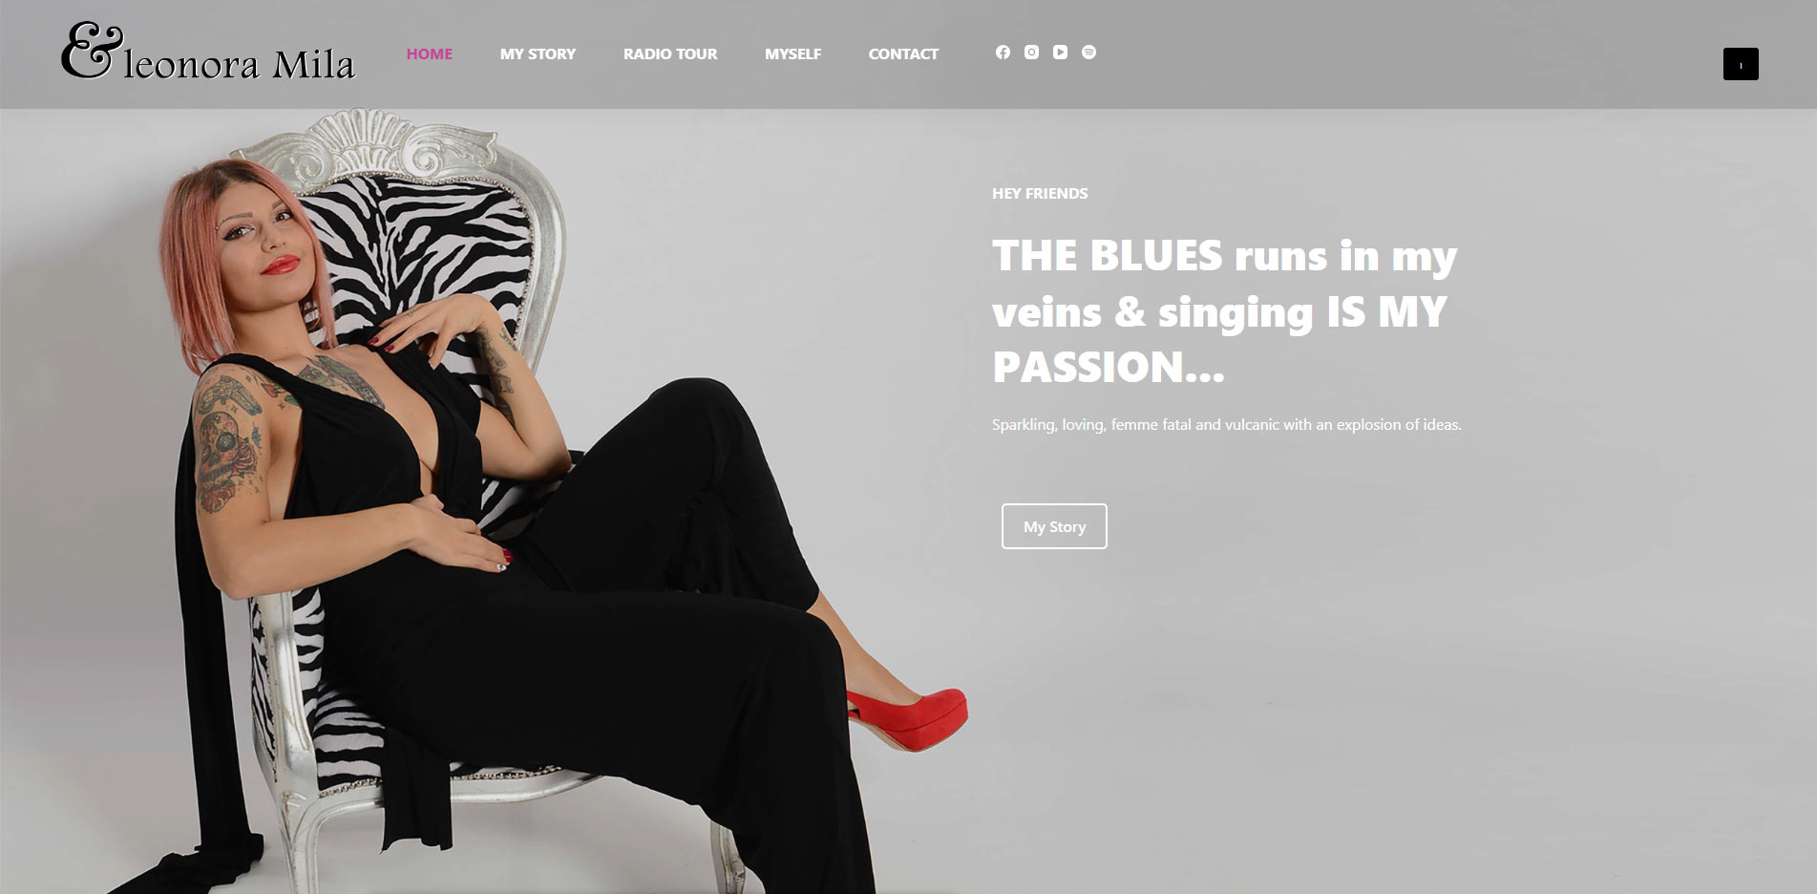
Task: Open the CONTACT menu item
Action: (903, 54)
